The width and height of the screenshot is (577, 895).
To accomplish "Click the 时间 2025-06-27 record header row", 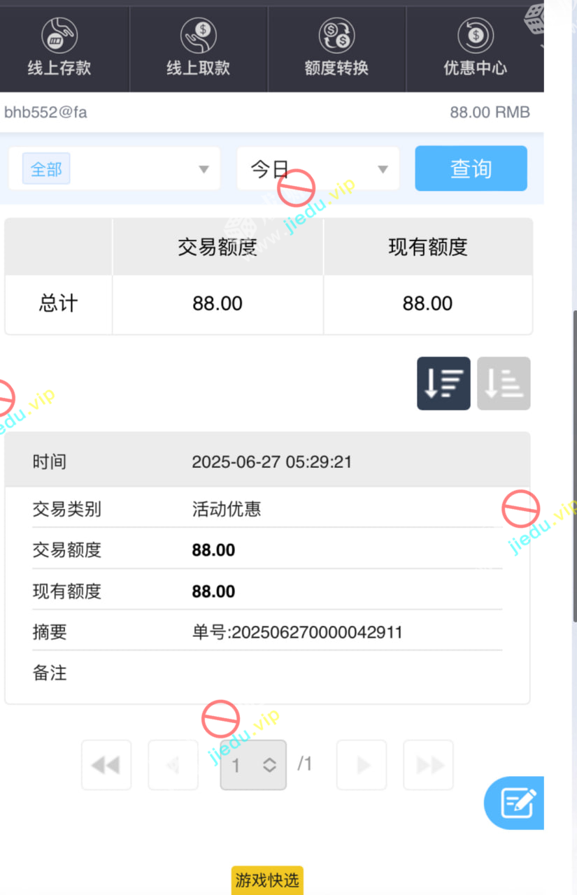I will pyautogui.click(x=267, y=461).
